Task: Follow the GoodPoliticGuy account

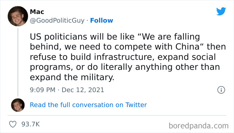Action: [102, 20]
